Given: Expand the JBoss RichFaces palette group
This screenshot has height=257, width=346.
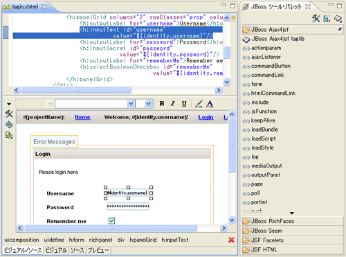Looking at the screenshot, I should 292,221.
